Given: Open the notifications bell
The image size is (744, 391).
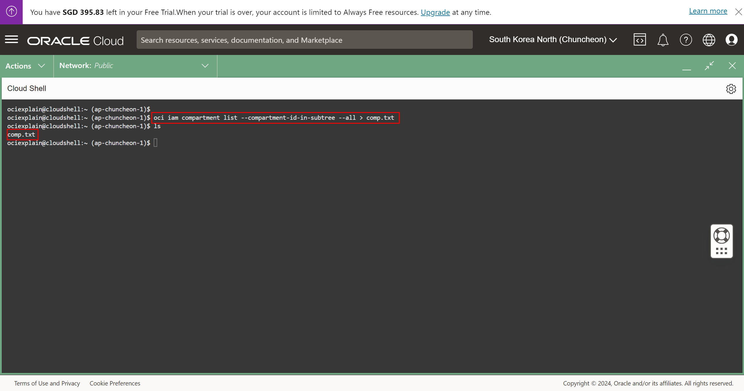Looking at the screenshot, I should (x=663, y=40).
